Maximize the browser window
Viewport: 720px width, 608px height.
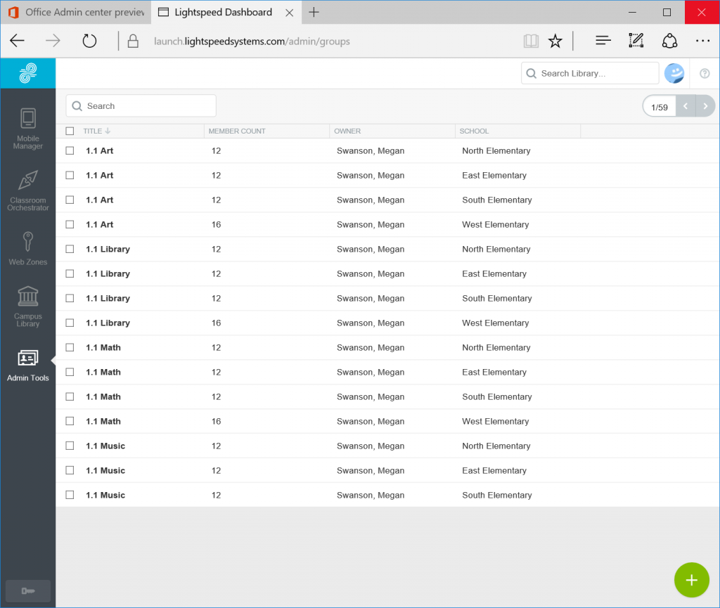[667, 13]
